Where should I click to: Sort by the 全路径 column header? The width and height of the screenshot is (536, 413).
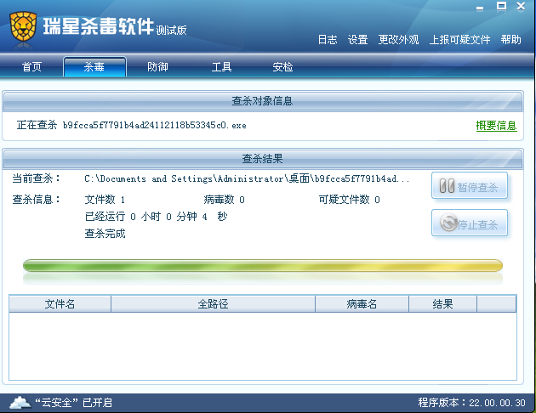point(213,303)
